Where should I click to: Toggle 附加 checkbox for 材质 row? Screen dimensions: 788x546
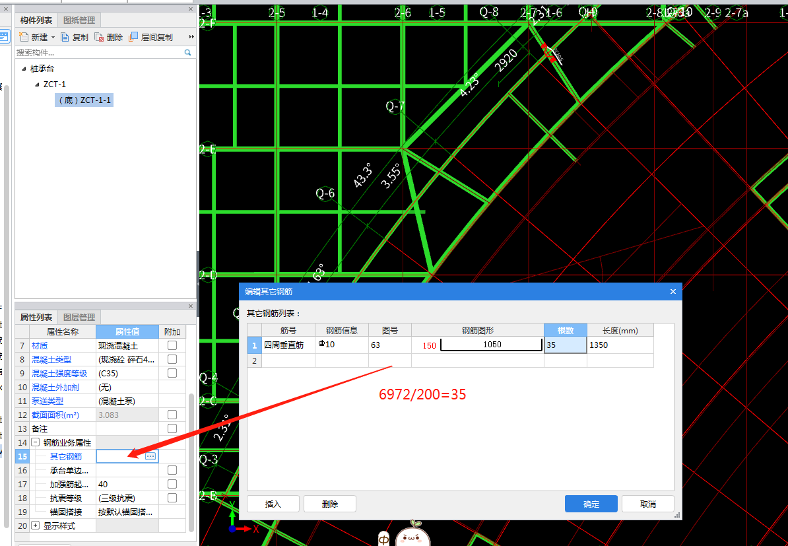[172, 345]
